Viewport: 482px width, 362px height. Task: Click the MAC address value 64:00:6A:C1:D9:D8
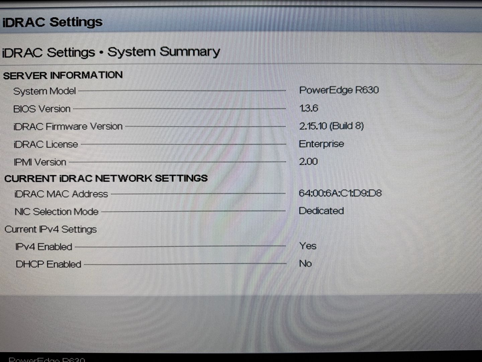pos(340,193)
